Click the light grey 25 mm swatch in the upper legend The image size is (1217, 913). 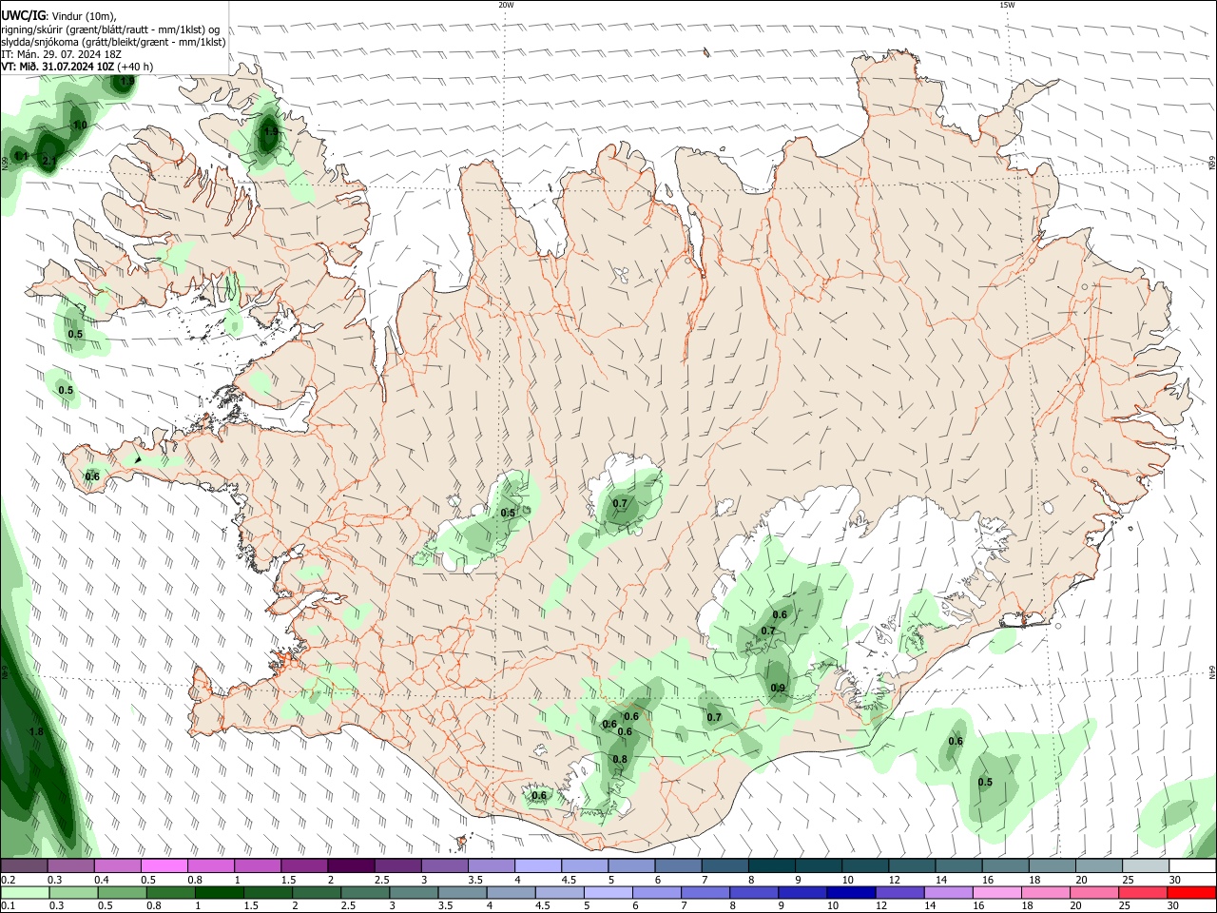coord(1146,865)
